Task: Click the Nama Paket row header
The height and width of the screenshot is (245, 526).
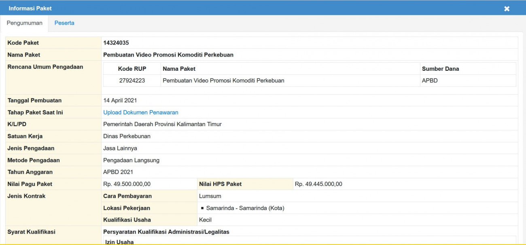Action: (x=23, y=55)
